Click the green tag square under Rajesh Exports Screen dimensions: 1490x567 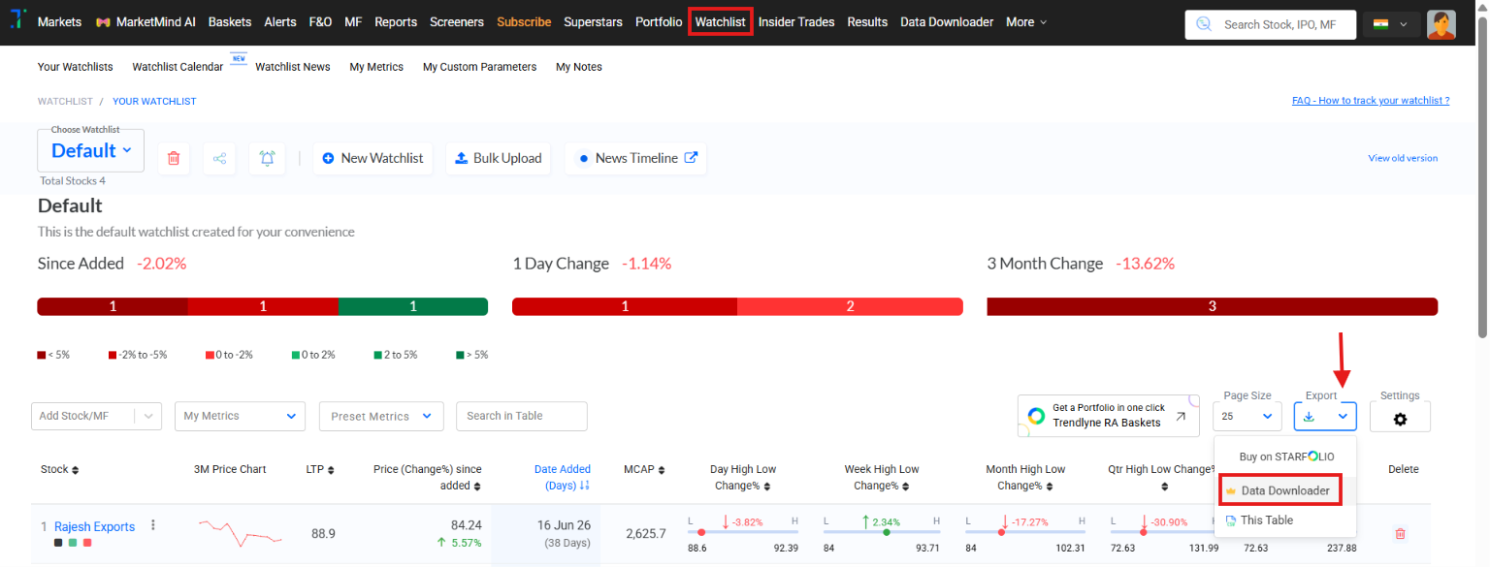click(73, 543)
